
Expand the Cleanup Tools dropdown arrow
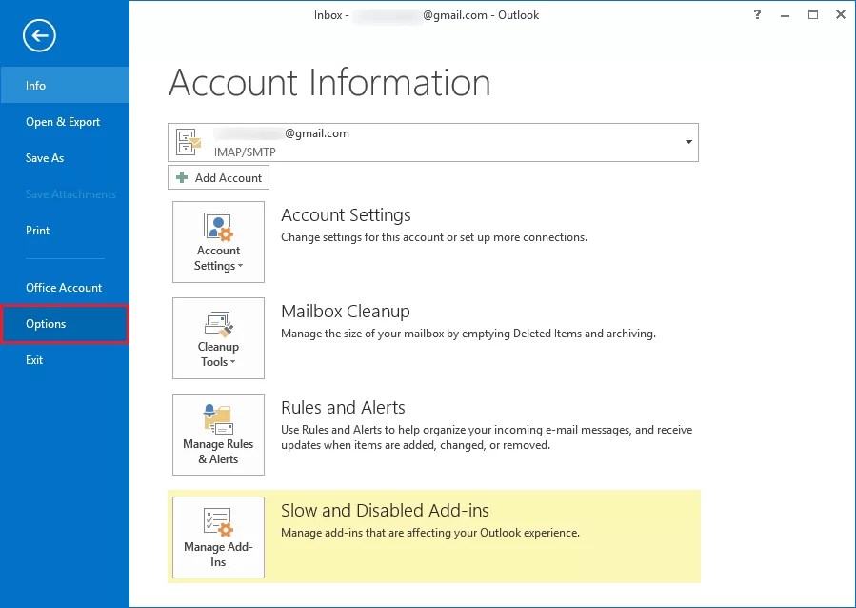point(233,361)
